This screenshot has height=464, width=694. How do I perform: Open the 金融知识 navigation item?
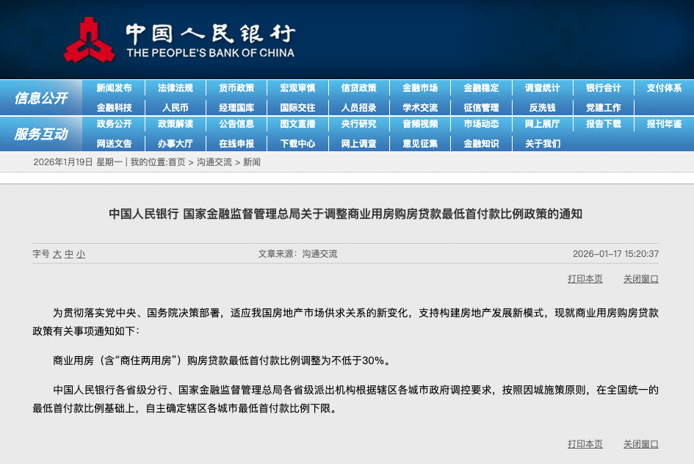481,143
